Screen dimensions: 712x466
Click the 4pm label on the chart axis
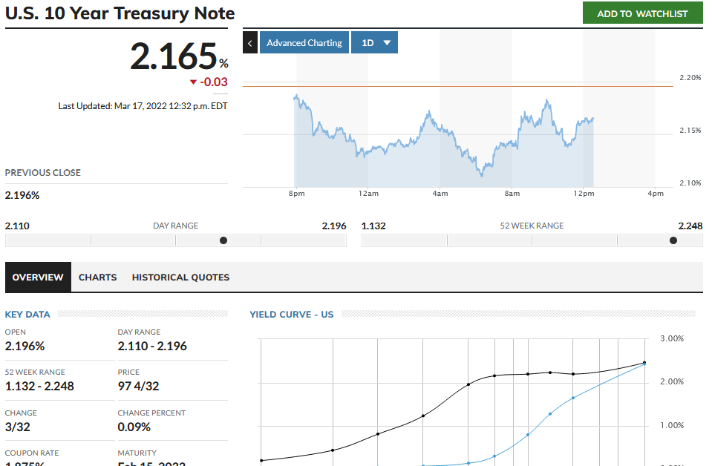(656, 193)
